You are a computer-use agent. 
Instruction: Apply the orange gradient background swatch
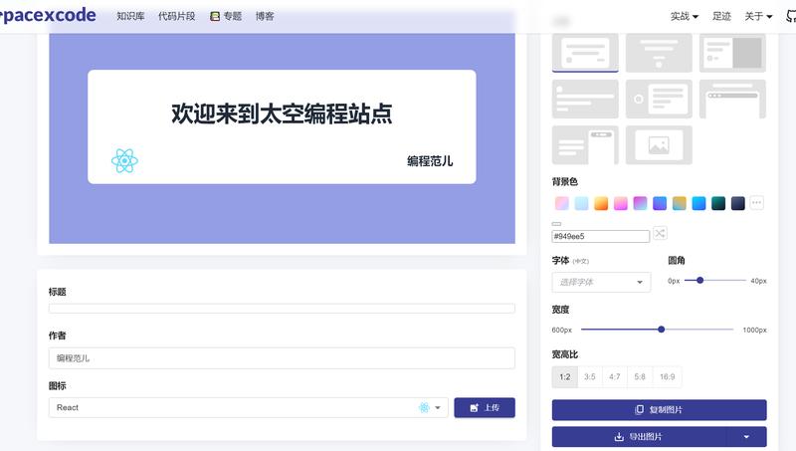[x=601, y=203]
